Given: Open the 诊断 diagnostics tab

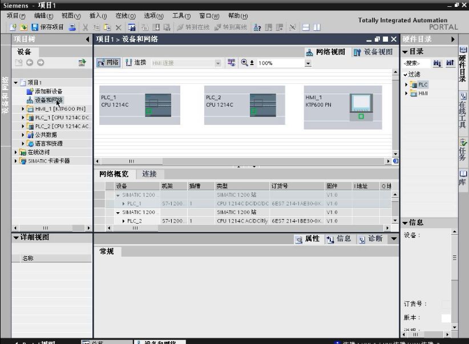Looking at the screenshot, I should tap(371, 238).
